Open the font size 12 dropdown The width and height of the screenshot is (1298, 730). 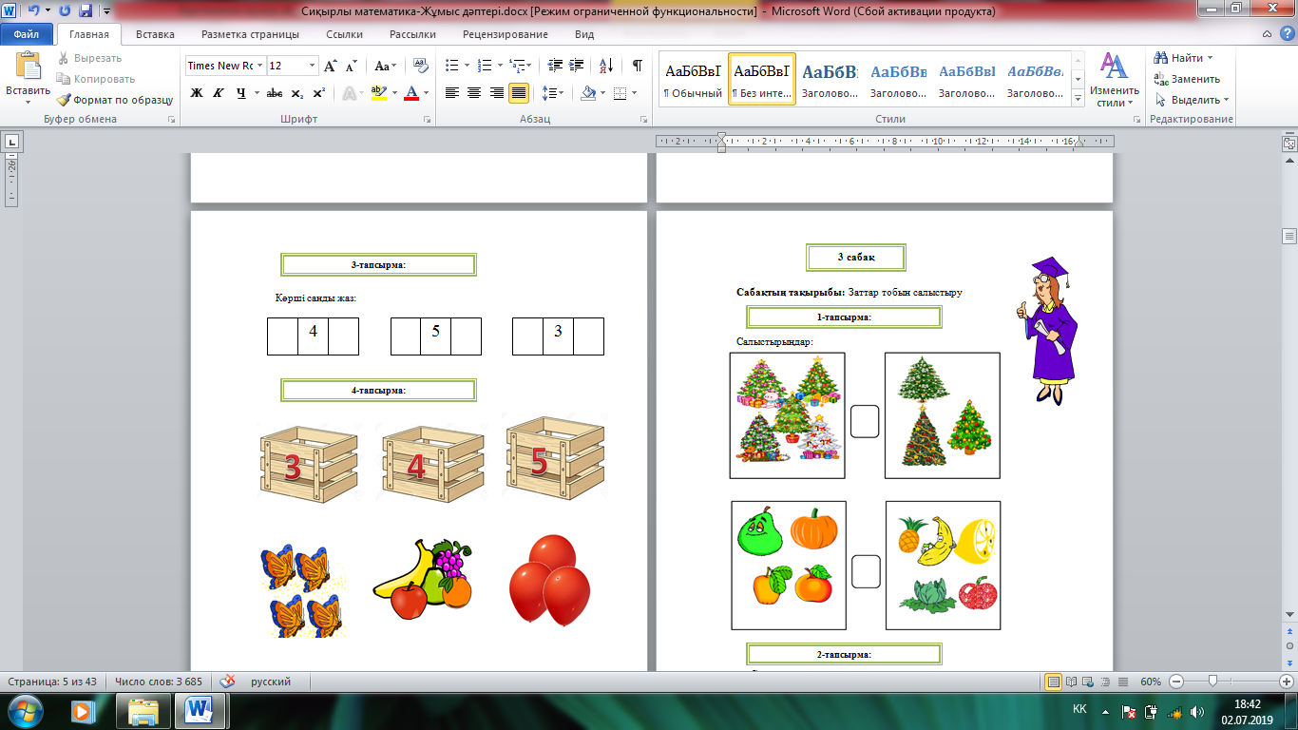pos(313,66)
